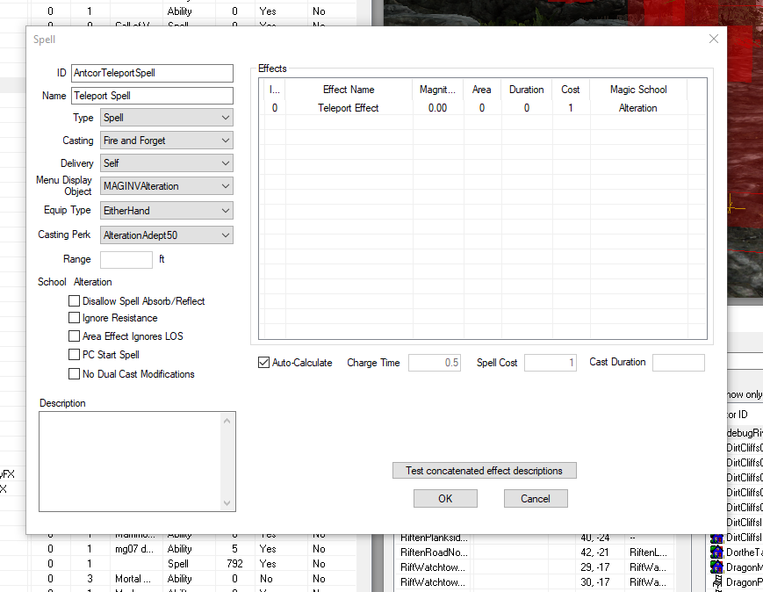
Task: Select the Teleport Effect row in Effects list
Action: coord(349,108)
